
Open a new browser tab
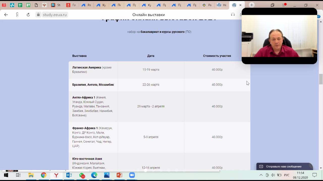[x=252, y=5]
